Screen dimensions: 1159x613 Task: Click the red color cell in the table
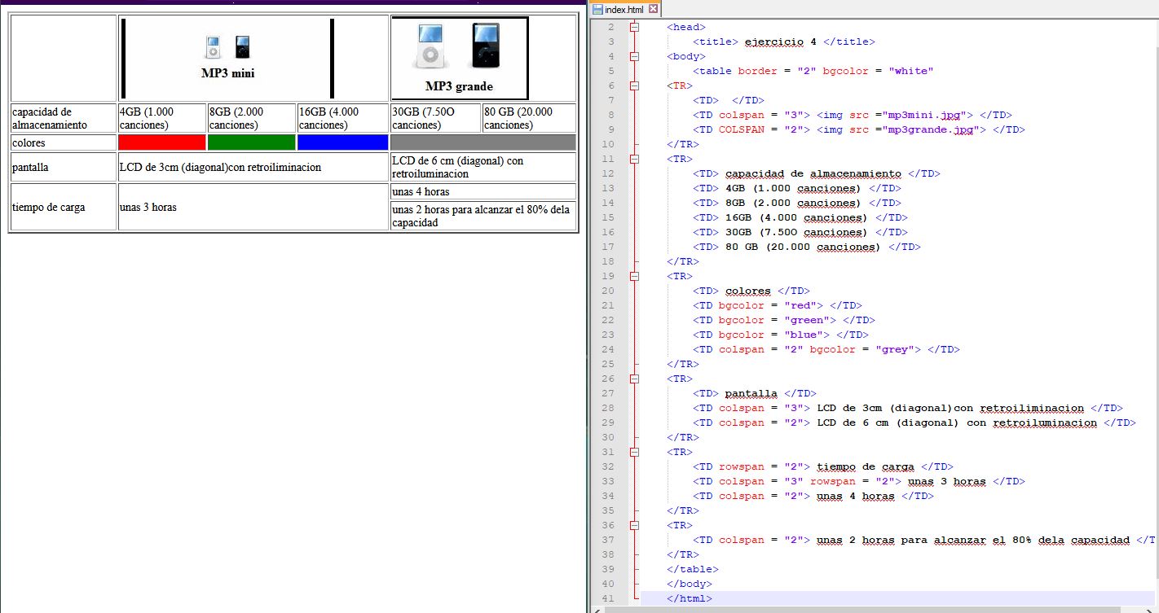161,142
